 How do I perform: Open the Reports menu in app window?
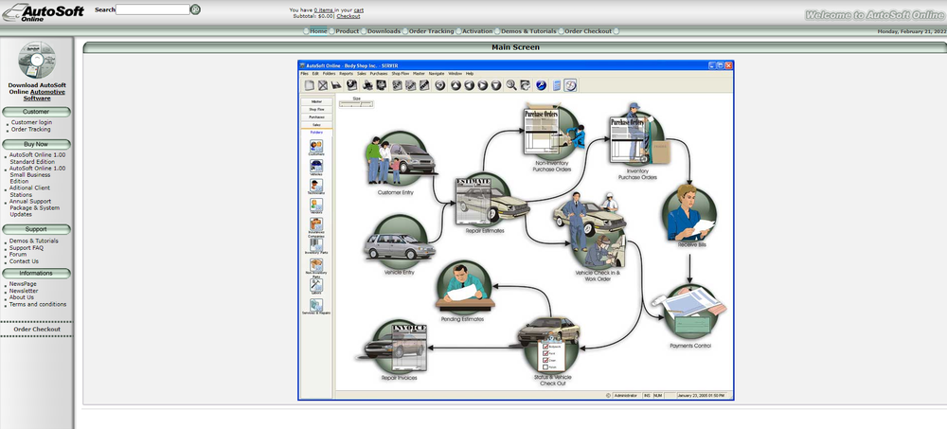(x=346, y=74)
